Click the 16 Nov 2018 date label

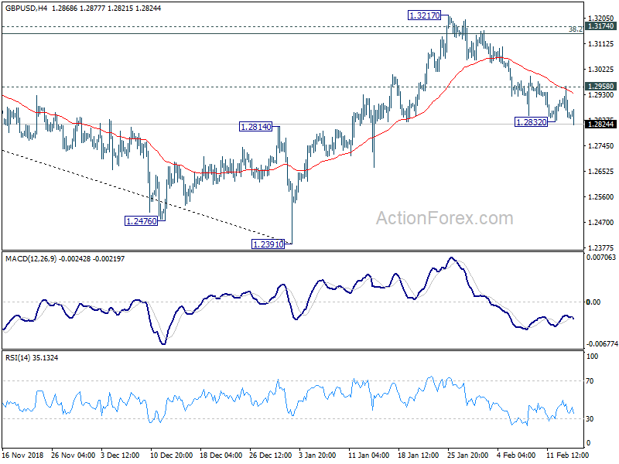click(x=22, y=455)
